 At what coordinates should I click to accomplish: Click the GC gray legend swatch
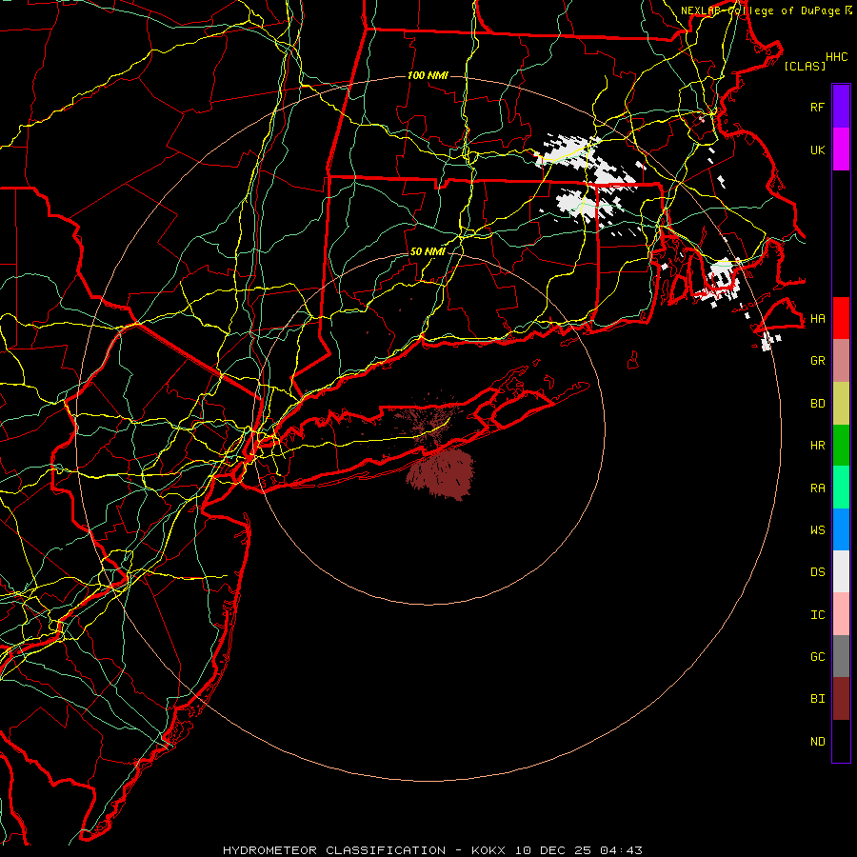pyautogui.click(x=841, y=656)
